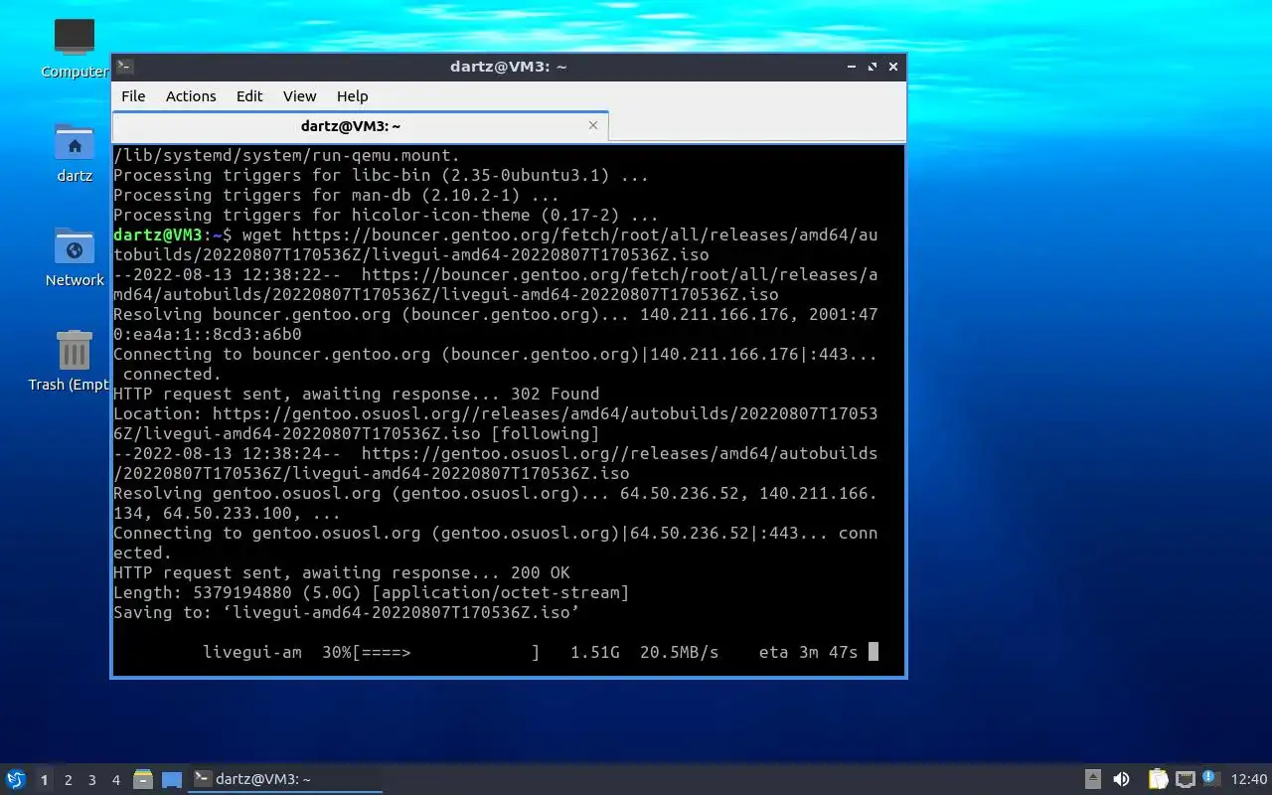The image size is (1272, 795).
Task: Switch to workspace 1 in pager
Action: 44,780
